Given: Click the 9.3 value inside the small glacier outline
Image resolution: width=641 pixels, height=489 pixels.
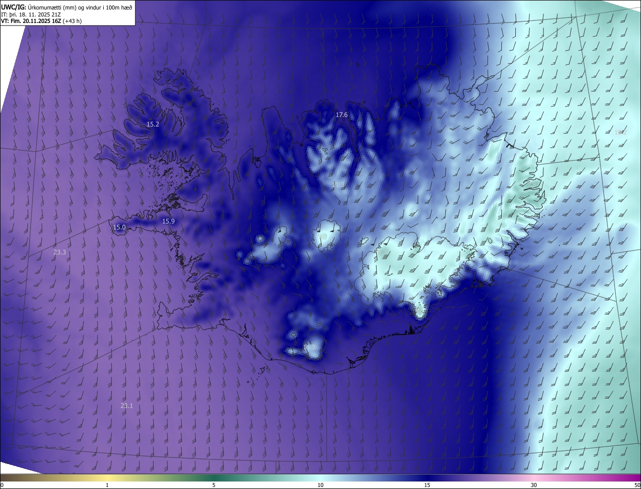Looking at the screenshot, I should [323, 236].
